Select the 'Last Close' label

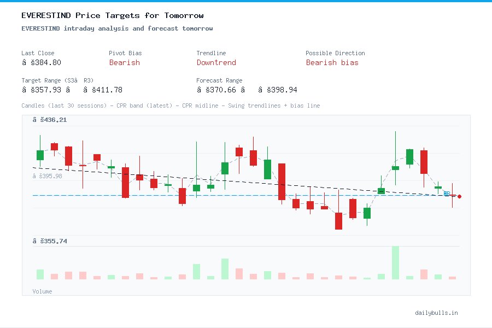coord(38,53)
